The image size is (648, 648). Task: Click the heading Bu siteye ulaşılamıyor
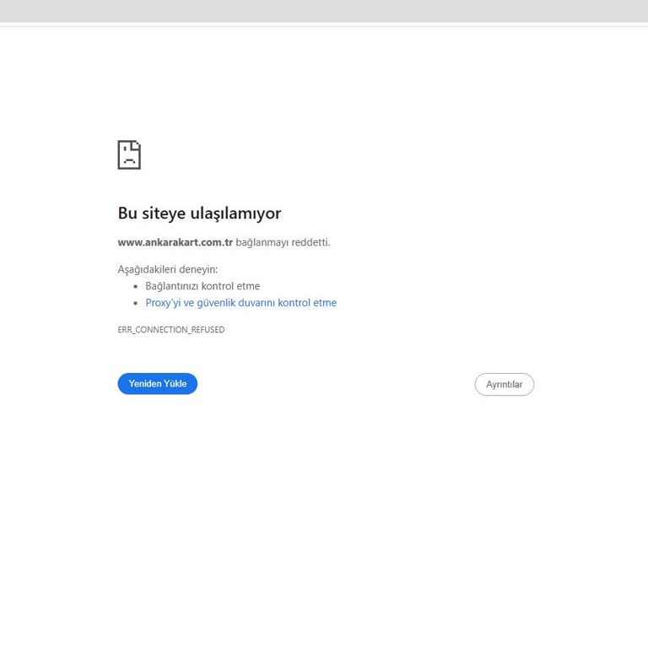(x=199, y=213)
